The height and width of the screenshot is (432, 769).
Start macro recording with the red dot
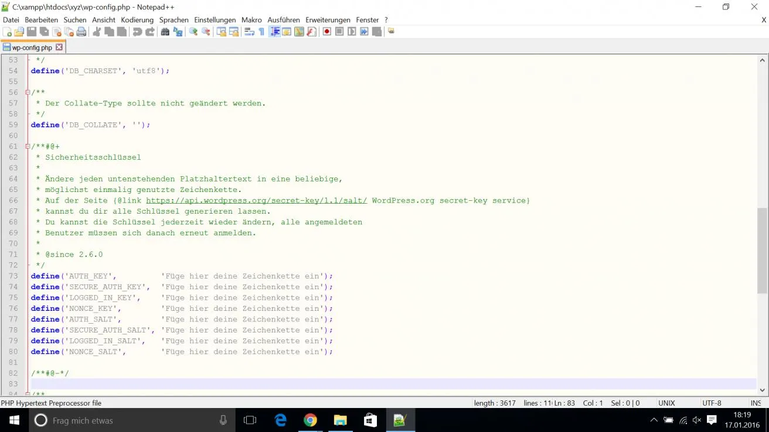327,32
